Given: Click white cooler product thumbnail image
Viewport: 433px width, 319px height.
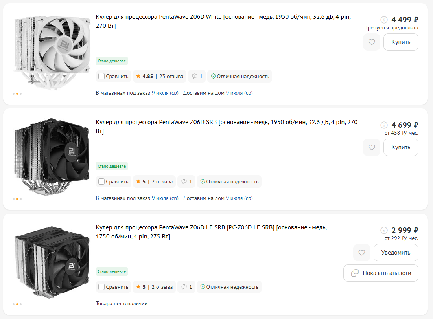Looking at the screenshot, I should pyautogui.click(x=52, y=52).
